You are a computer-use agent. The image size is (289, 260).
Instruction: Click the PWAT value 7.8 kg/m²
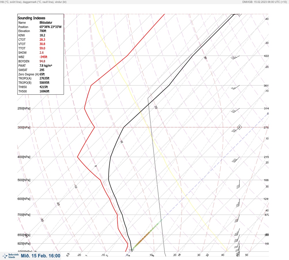pyautogui.click(x=46, y=66)
